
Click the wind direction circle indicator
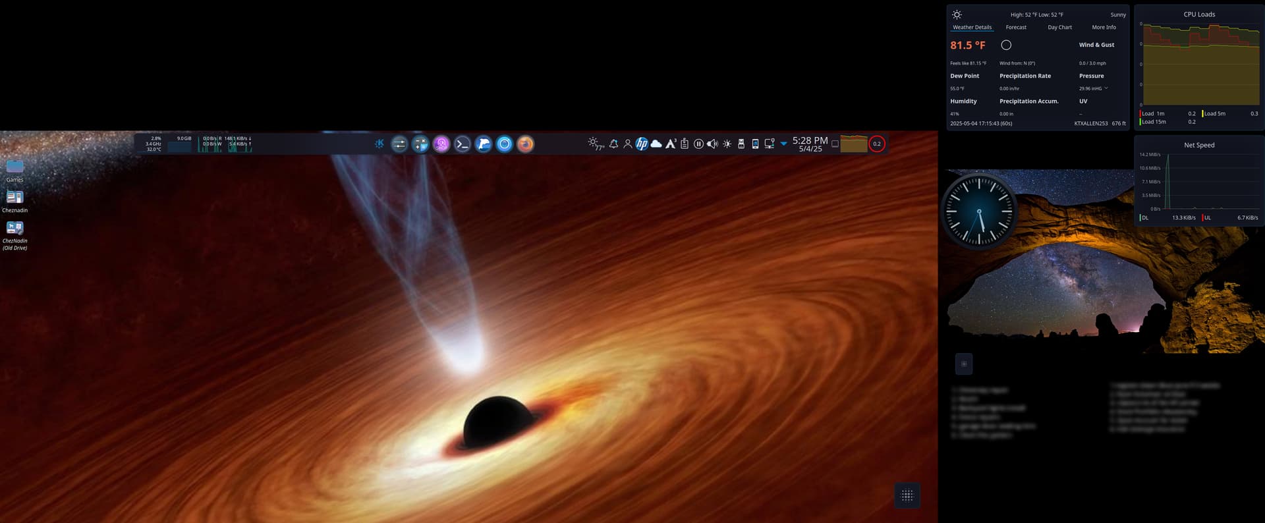[1006, 45]
